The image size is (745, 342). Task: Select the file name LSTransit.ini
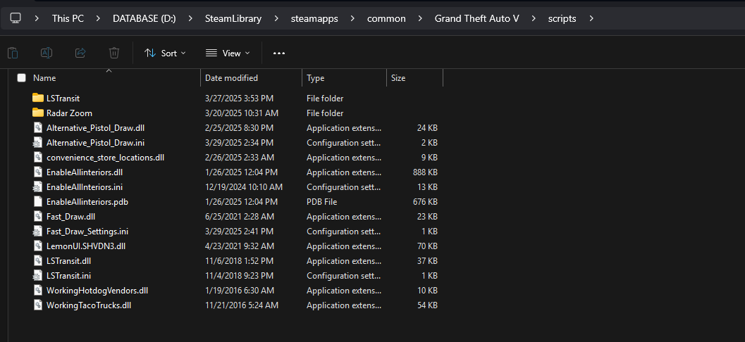(x=68, y=276)
